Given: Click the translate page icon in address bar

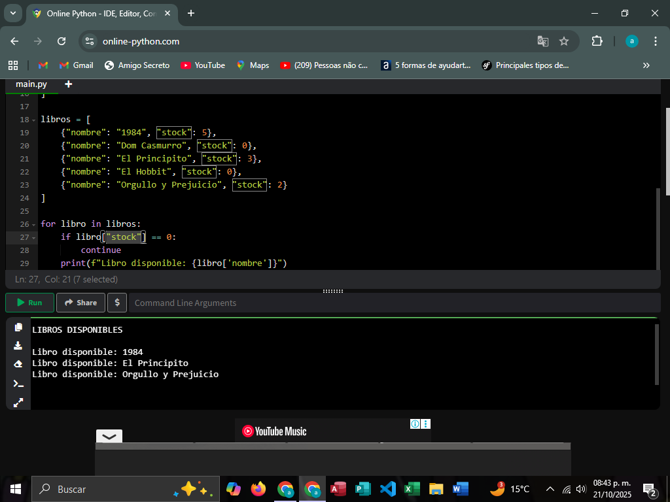Looking at the screenshot, I should (x=542, y=41).
